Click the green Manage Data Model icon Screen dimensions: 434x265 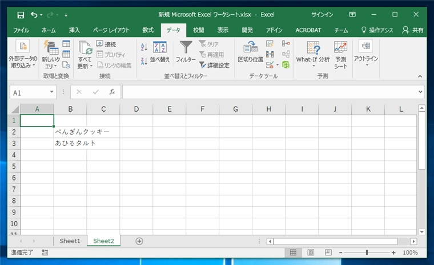[x=286, y=65]
